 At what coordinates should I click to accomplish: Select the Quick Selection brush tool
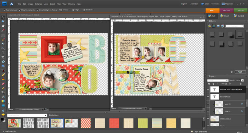[x=3, y=48]
